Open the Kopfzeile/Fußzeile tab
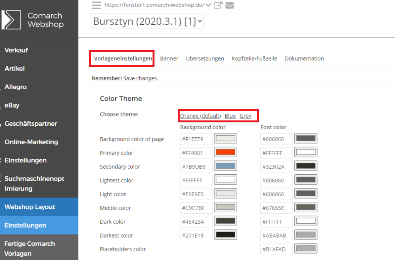The image size is (395, 260). pos(254,59)
